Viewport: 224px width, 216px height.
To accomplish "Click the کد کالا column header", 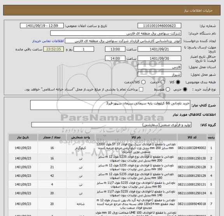I will [192, 137].
